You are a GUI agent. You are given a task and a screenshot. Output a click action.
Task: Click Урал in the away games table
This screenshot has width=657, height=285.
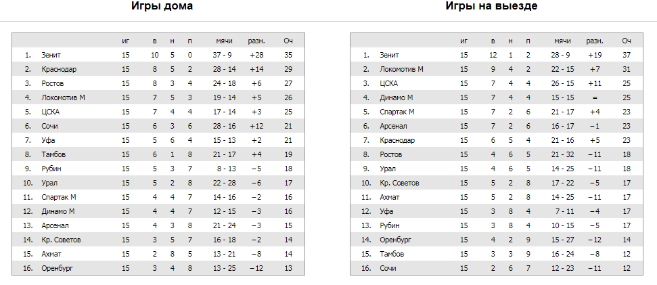click(x=388, y=169)
